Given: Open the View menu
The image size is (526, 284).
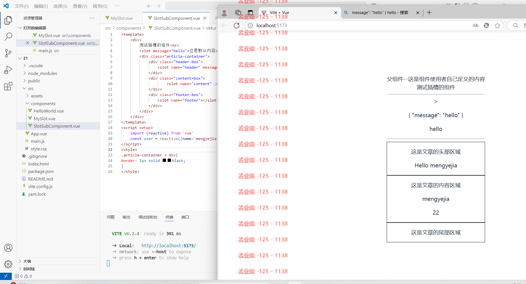Looking at the screenshot, I should (80, 6).
